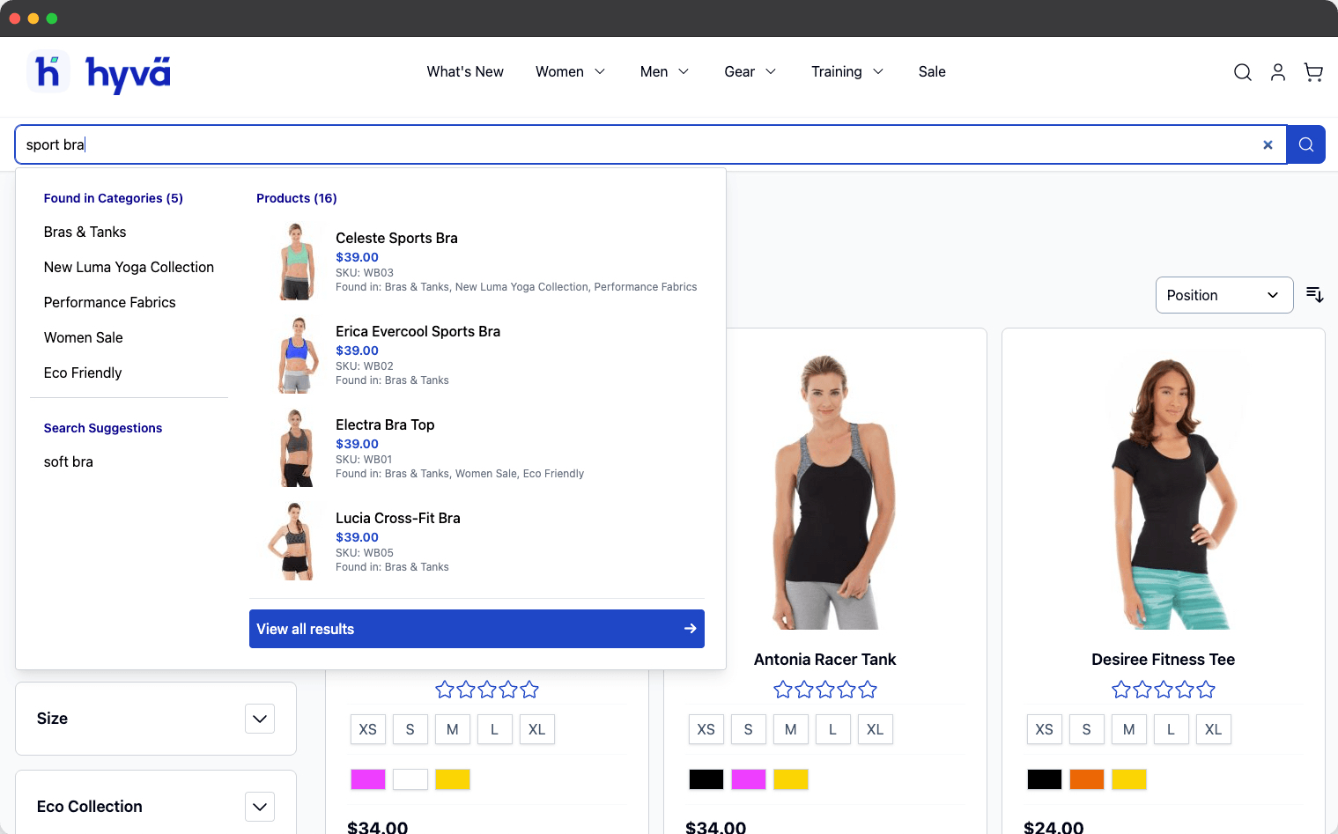Screen dimensions: 1338x834
Task: Expand the Men menu
Action: click(664, 72)
